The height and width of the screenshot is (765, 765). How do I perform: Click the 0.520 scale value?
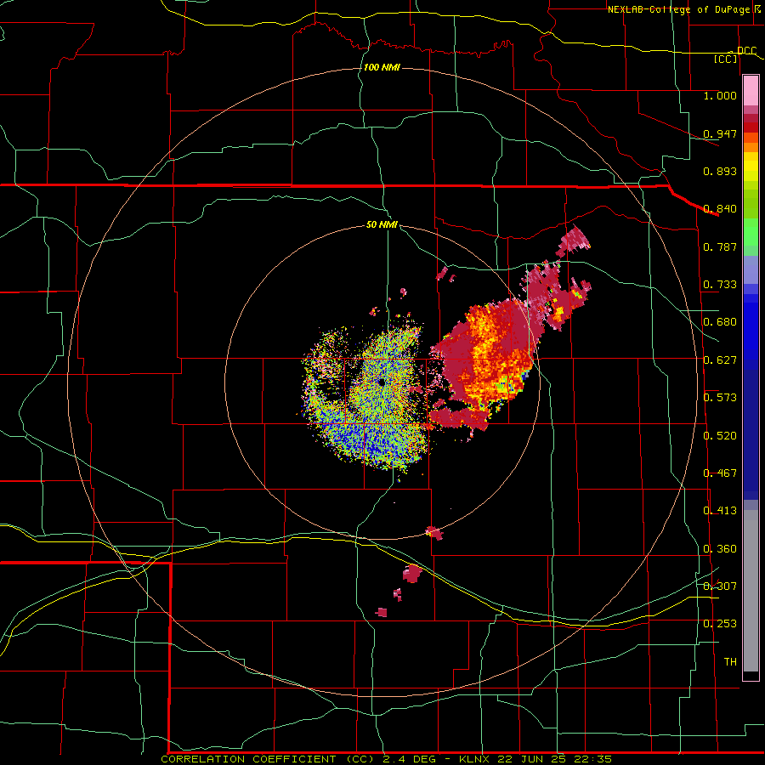coord(720,436)
